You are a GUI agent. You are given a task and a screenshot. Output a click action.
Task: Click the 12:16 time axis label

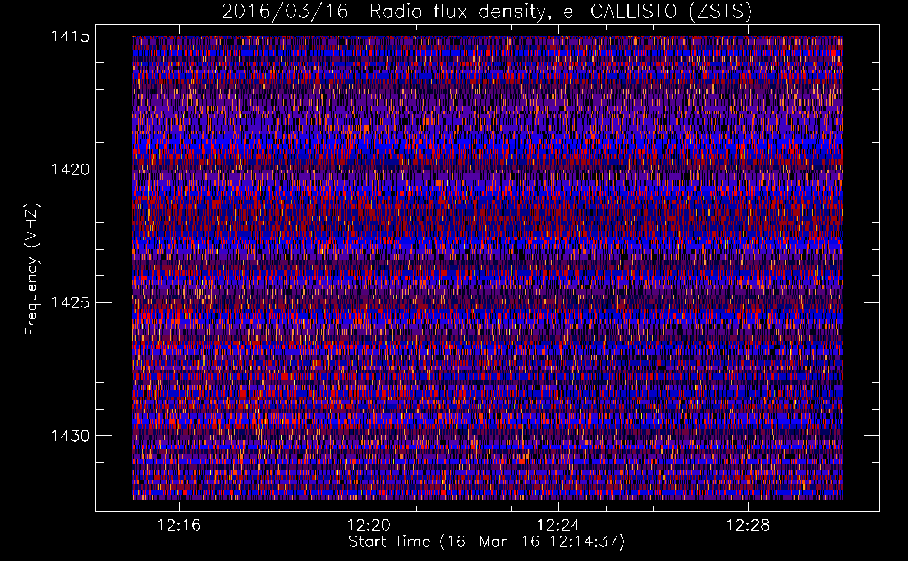pos(179,526)
